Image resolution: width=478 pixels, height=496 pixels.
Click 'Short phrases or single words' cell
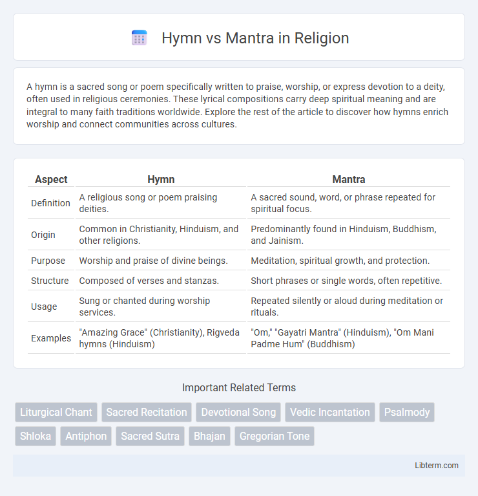pyautogui.click(x=348, y=280)
